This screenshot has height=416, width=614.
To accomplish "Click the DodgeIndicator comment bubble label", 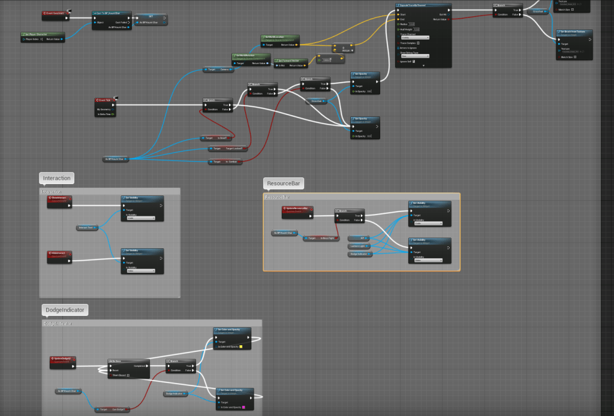I will point(65,310).
